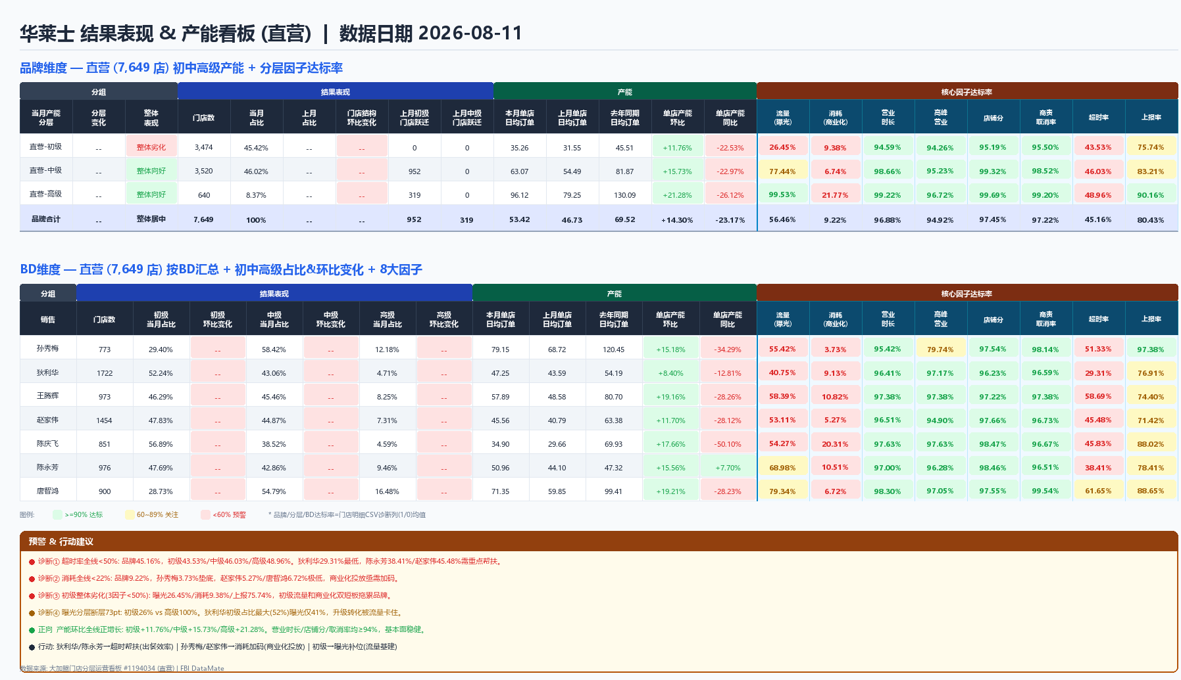
Task: Click the 3,474 store count cell
Action: 204,148
